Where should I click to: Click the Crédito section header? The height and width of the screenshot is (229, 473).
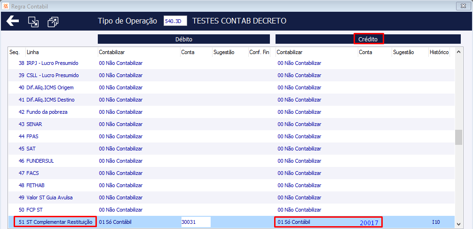click(368, 39)
